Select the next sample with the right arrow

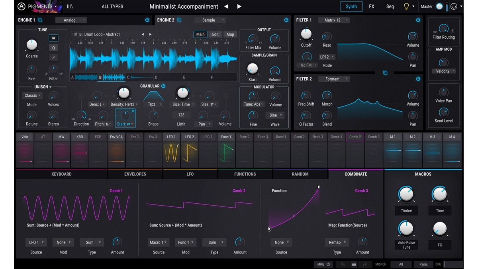(150, 34)
